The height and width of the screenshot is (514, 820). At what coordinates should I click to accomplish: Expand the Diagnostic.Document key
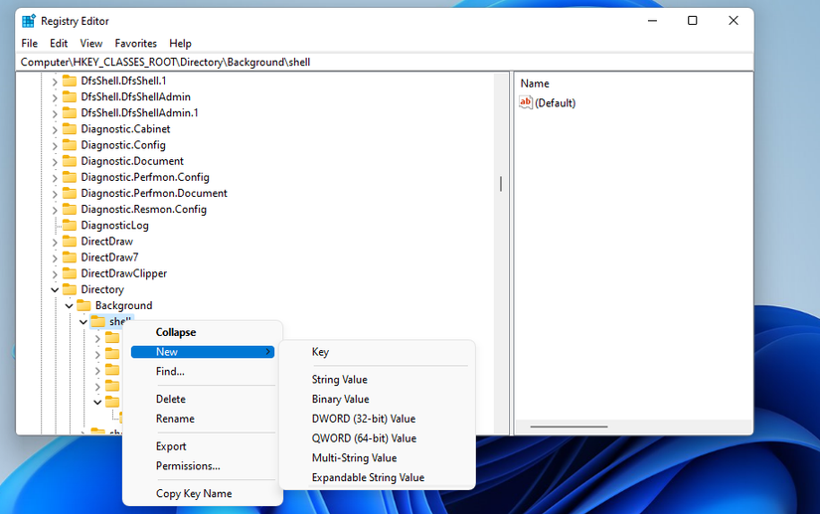[55, 162]
